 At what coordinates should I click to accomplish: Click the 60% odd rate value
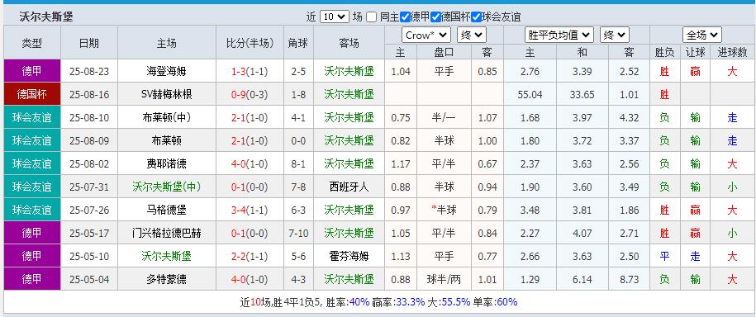[x=506, y=302]
